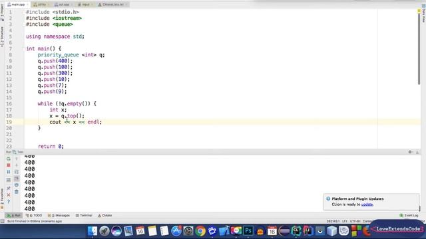Open Photoshop from the Dock
The width and height of the screenshot is (426, 239).
click(248, 231)
